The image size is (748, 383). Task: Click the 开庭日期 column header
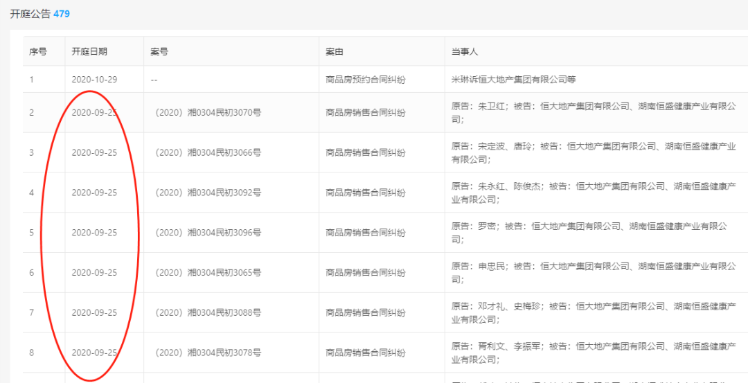(x=89, y=51)
